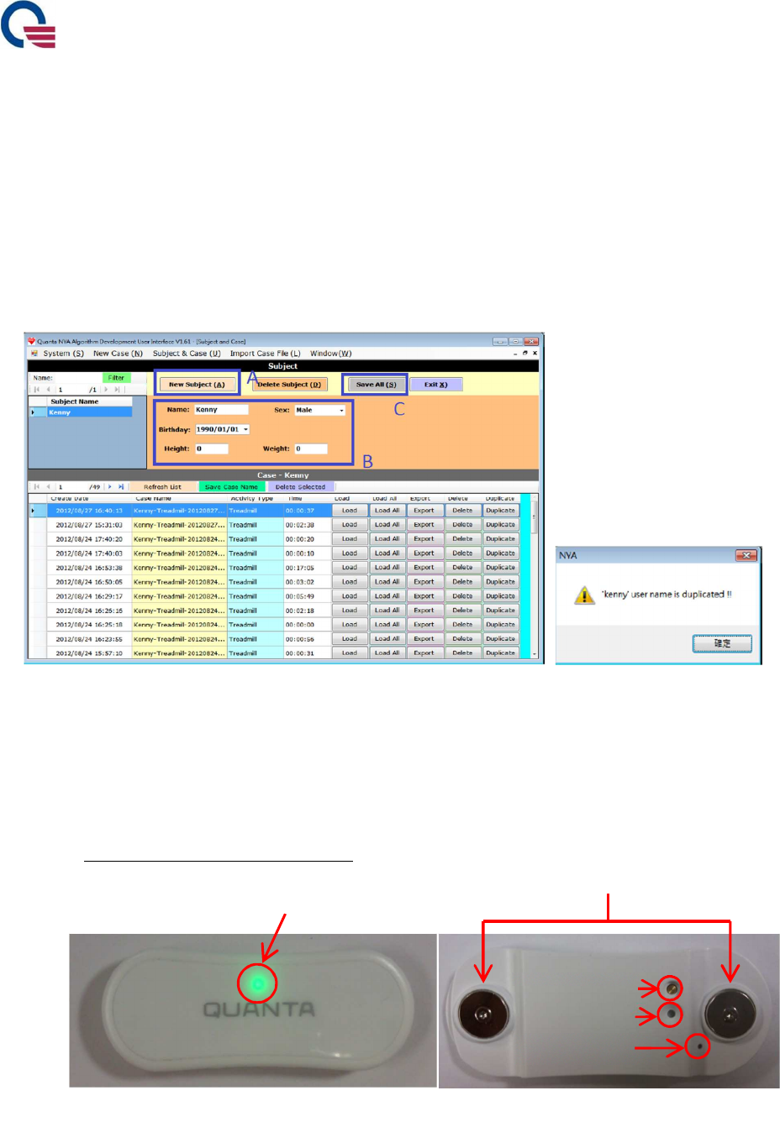780x1122 pixels.
Task: Click the Height input field
Action: (211, 448)
